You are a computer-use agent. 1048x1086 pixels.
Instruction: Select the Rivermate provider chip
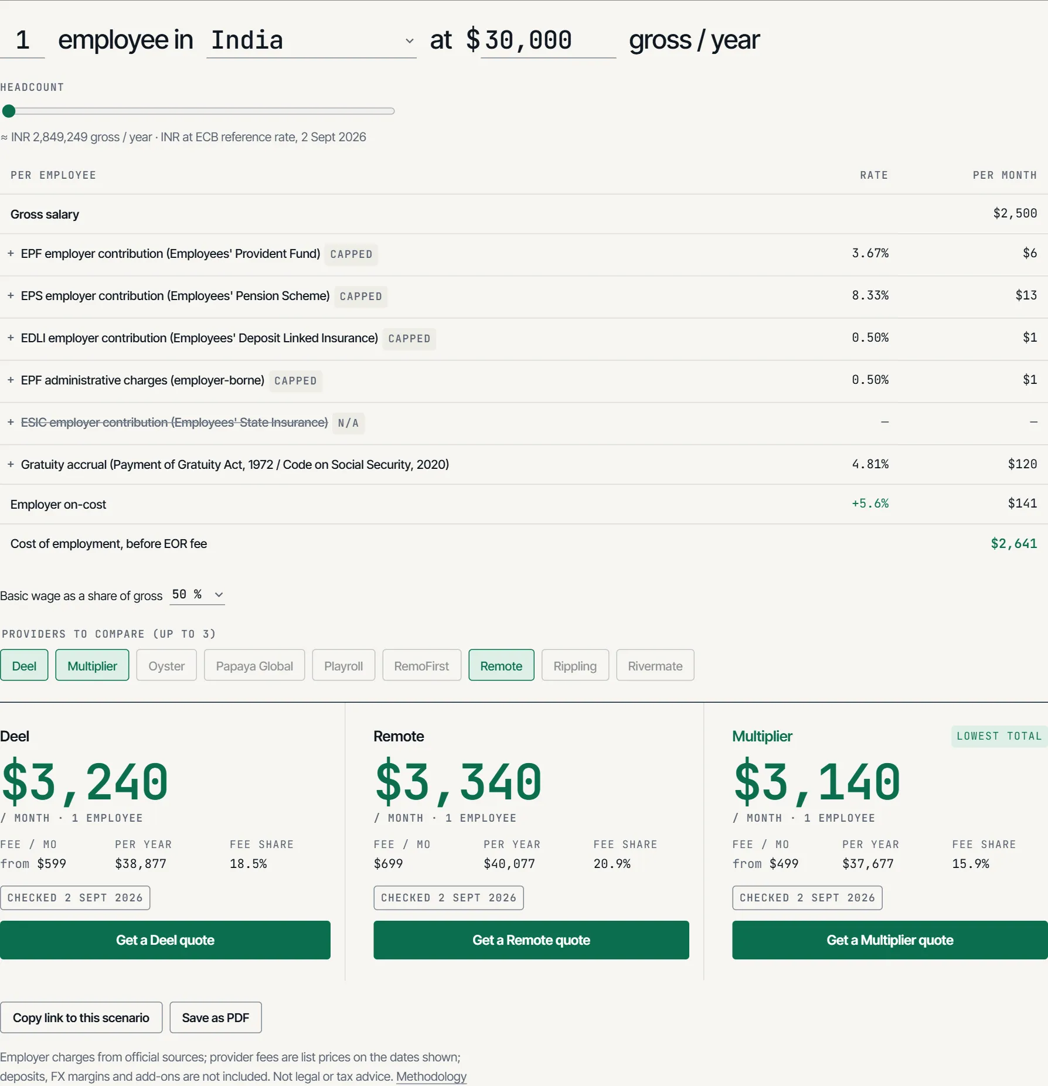pyautogui.click(x=655, y=665)
